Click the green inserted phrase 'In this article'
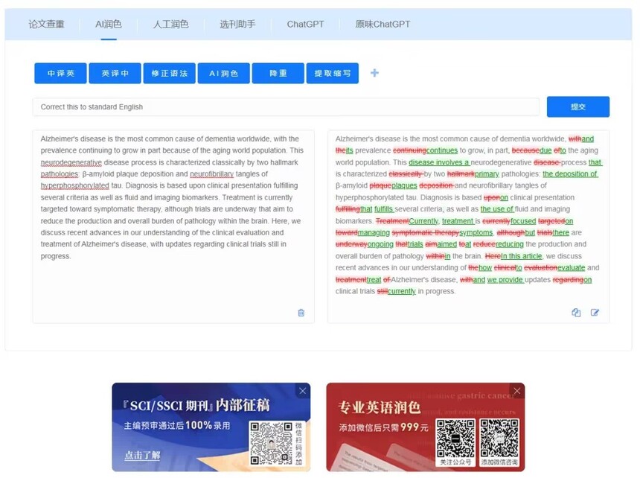The image size is (640, 478). 521,256
